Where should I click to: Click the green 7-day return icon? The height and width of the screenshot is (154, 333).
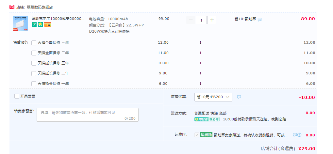pyautogui.click(x=34, y=24)
